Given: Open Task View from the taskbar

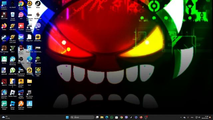Looking at the screenshot, I should click(x=97, y=117).
